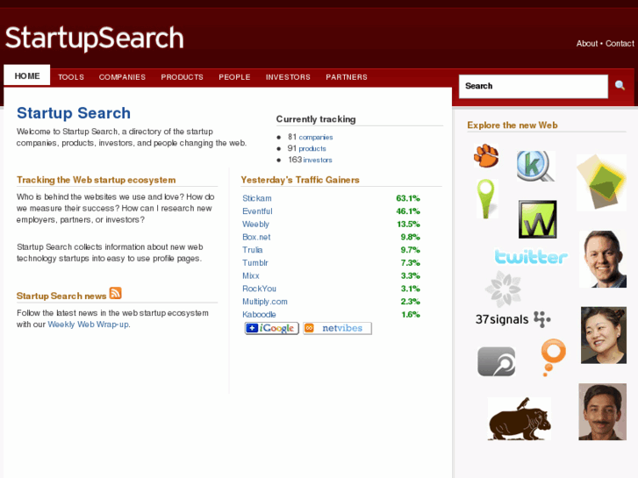Open the Stickam traffic gainer
Screen dimensions: 638x478
[257, 198]
